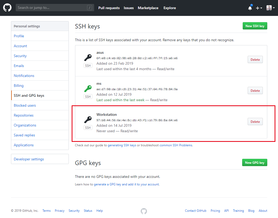Screen dimensions: 278x218
Task: Click the footer GitHub mark icon
Action: pos(144,211)
